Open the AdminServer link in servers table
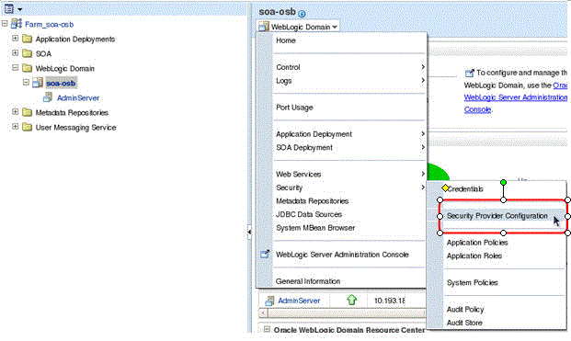 [299, 301]
